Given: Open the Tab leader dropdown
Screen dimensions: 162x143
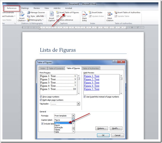Looking at the screenshot, I should click(78, 104).
